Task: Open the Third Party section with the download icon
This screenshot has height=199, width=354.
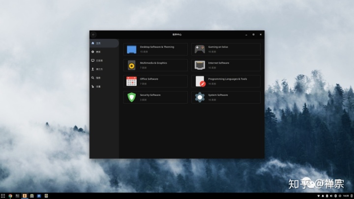Action: (x=104, y=69)
